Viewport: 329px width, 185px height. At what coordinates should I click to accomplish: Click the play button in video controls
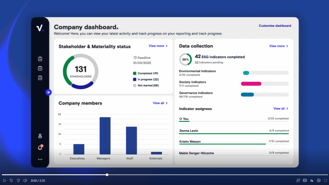click(x=4, y=181)
